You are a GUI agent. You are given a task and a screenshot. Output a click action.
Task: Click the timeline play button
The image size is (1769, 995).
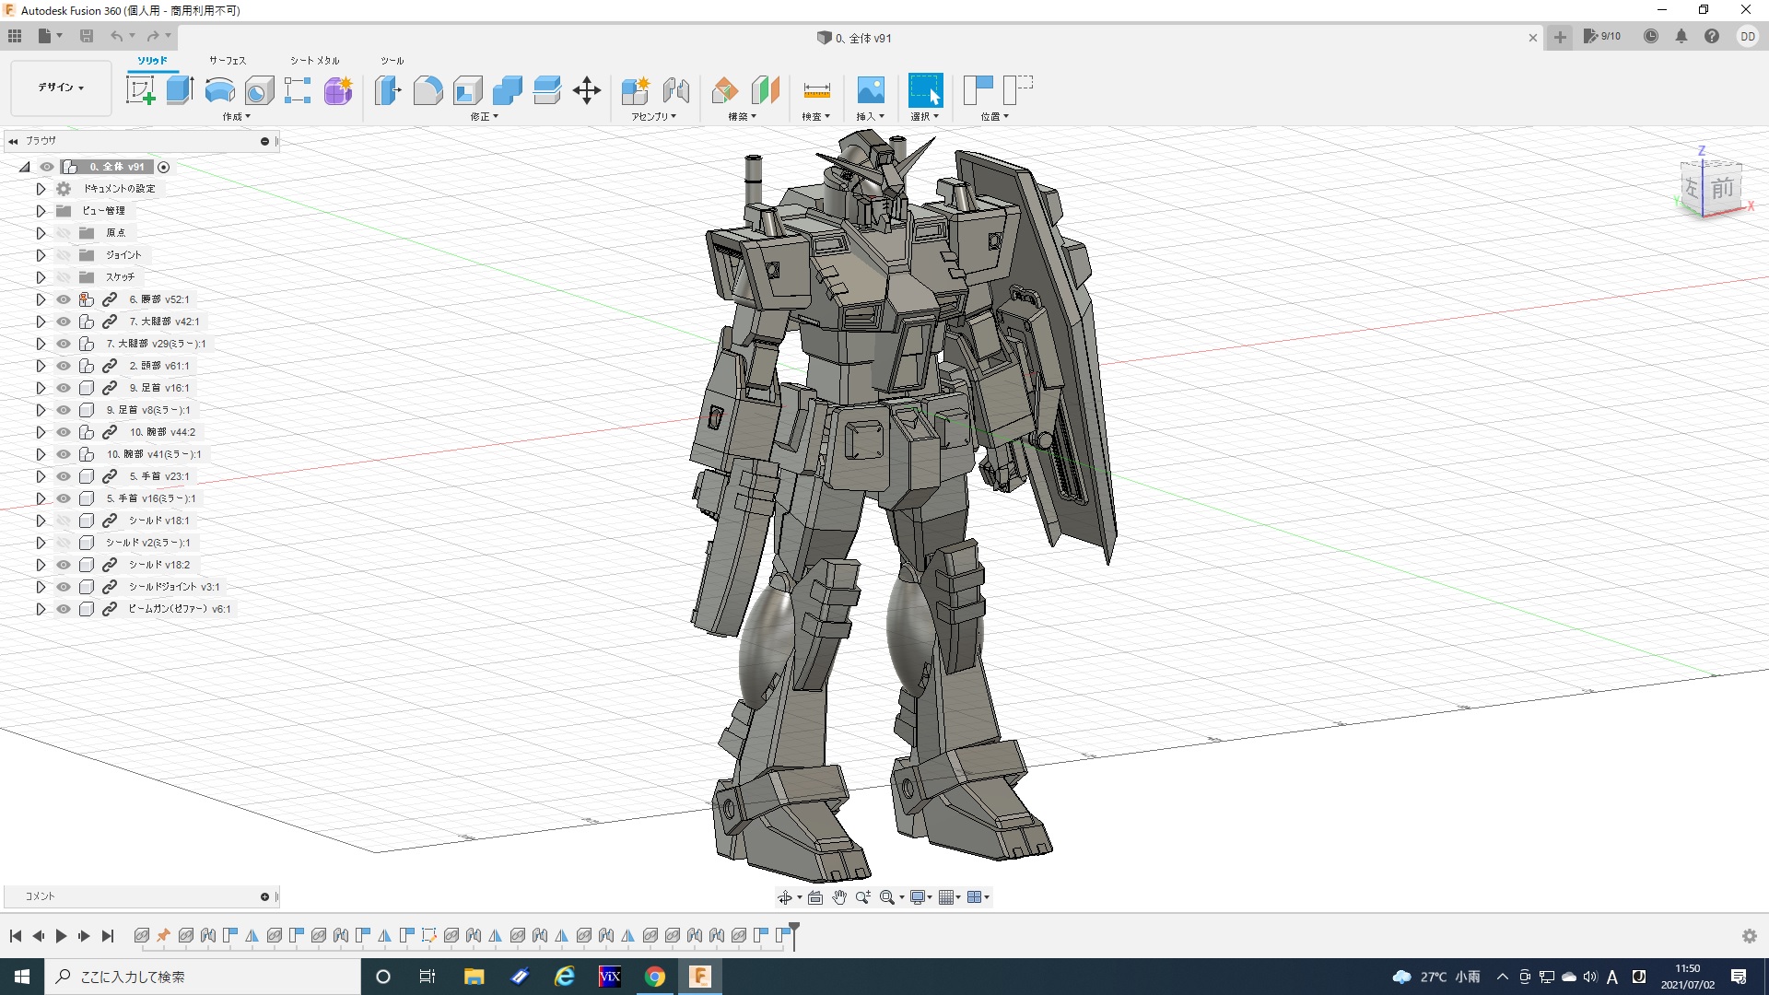(61, 936)
